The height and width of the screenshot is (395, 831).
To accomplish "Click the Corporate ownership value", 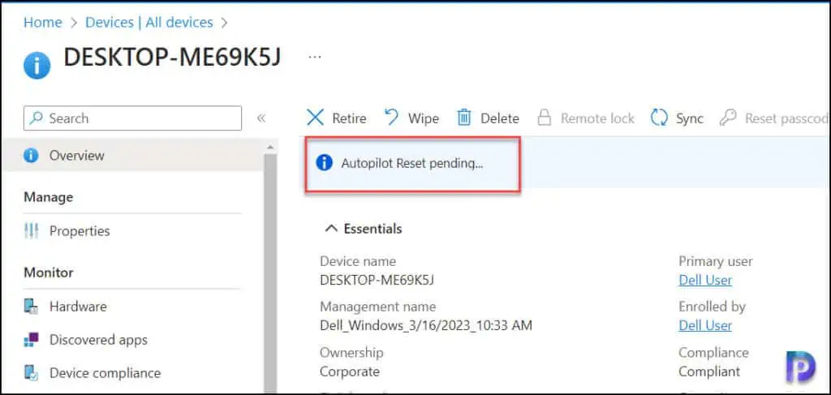I will coord(349,371).
